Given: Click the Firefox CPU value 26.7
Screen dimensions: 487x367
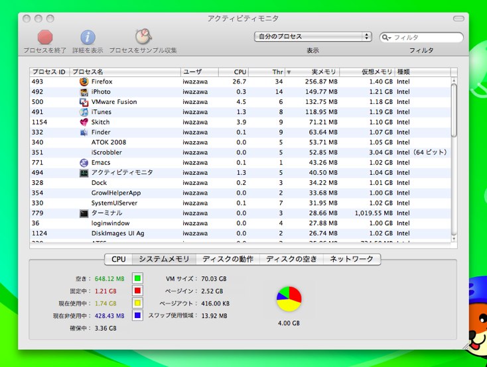Looking at the screenshot, I should tap(240, 81).
